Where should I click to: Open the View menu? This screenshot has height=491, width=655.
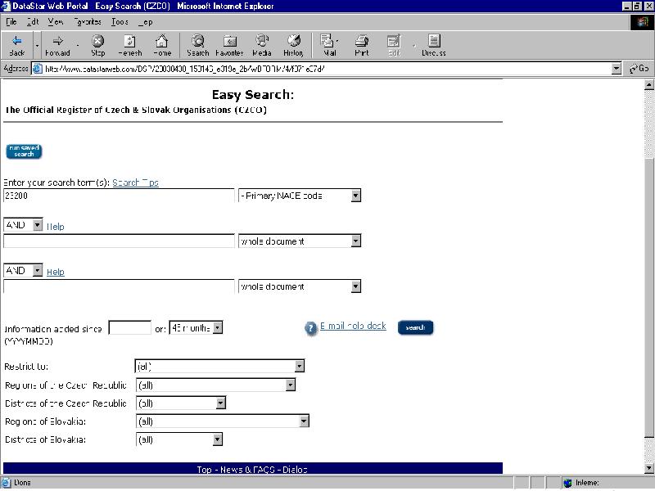56,22
